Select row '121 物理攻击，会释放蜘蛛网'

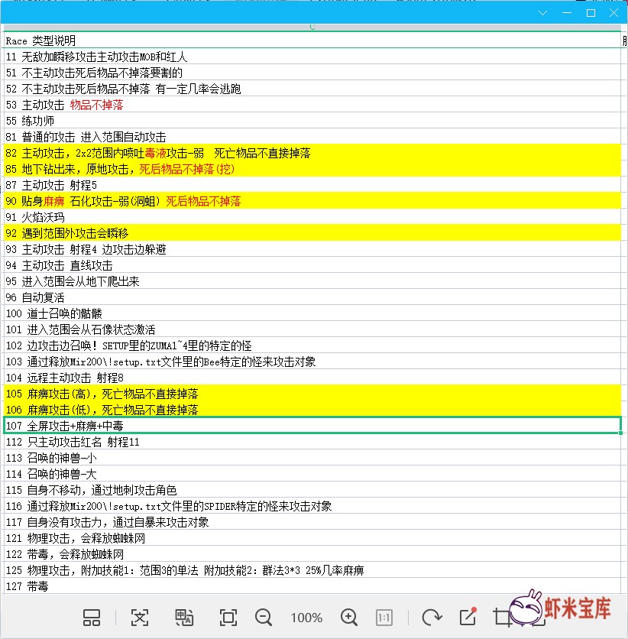coord(312,538)
